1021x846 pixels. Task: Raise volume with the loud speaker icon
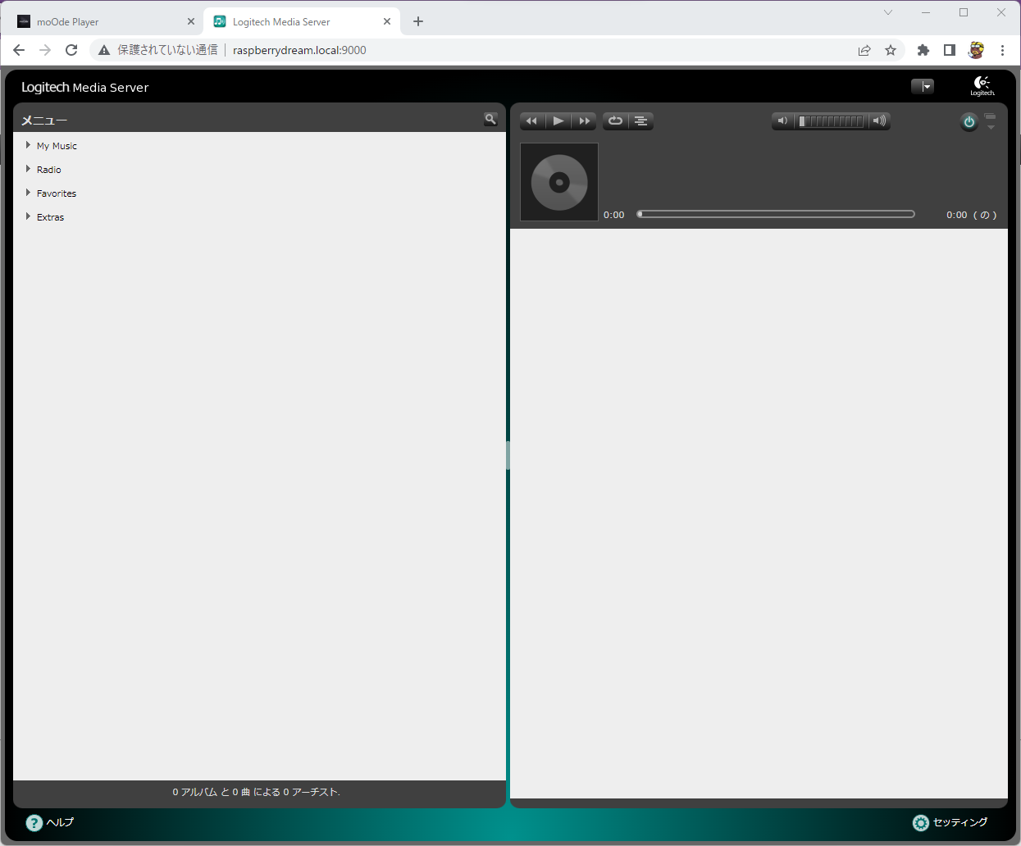879,121
